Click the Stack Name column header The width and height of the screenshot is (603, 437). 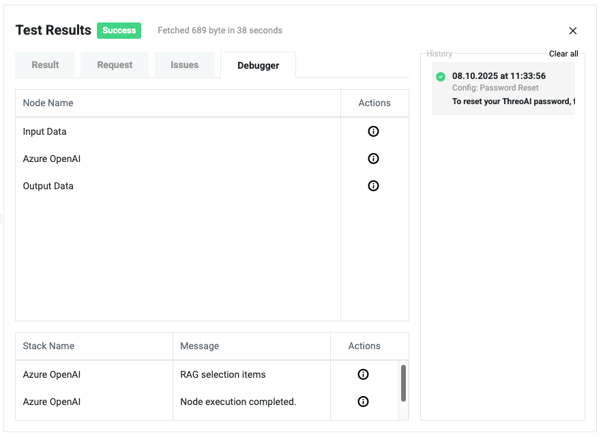pos(48,346)
